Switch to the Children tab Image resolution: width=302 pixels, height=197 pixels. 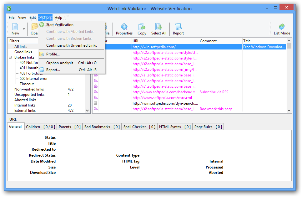click(x=40, y=127)
